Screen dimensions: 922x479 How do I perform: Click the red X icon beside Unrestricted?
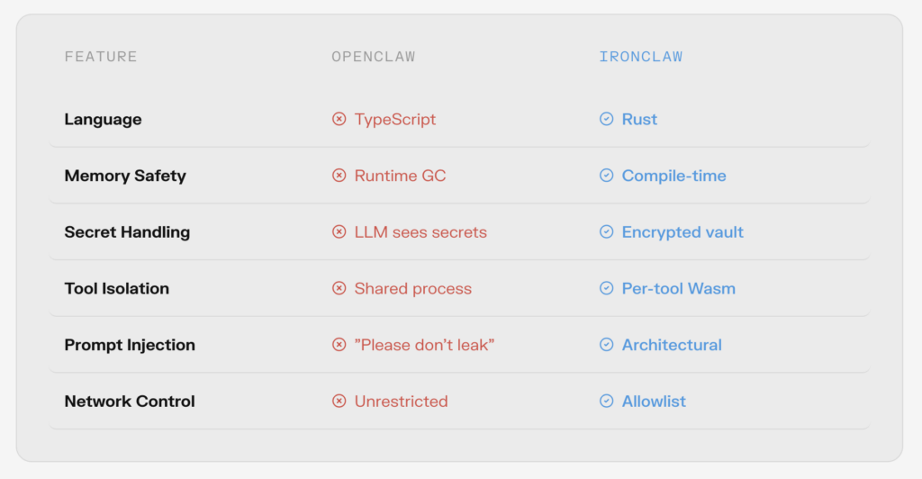(x=339, y=402)
